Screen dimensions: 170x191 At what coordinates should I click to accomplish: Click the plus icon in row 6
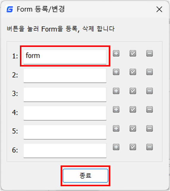click(116, 147)
